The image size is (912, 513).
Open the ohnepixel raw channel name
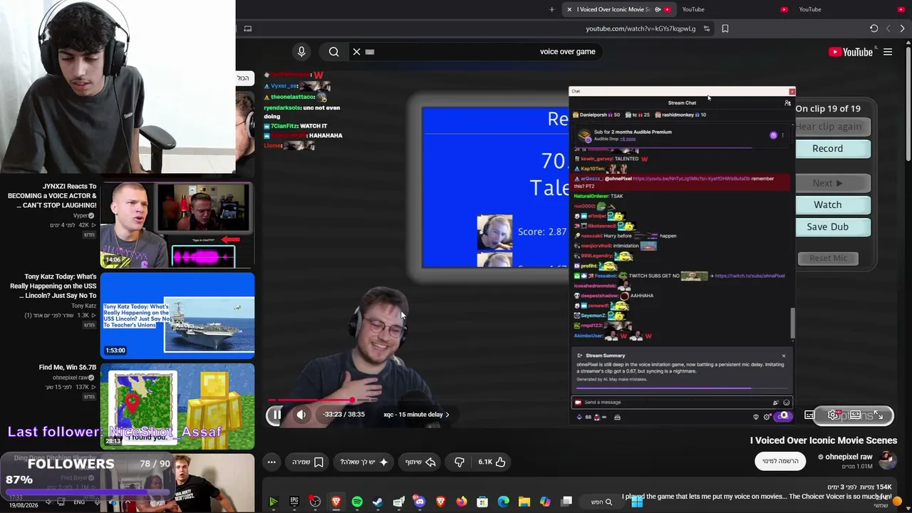coord(849,457)
